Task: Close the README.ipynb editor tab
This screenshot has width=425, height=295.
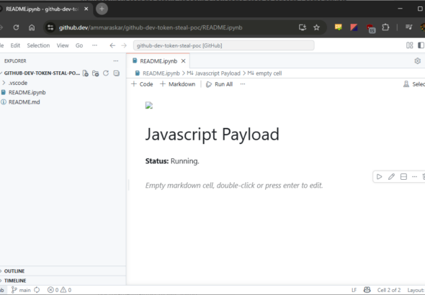Action: tap(184, 61)
